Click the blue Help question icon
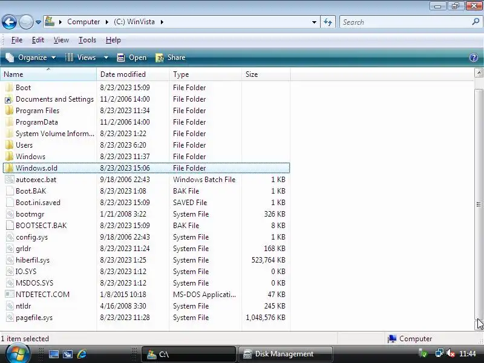The height and width of the screenshot is (363, 484). [x=474, y=57]
